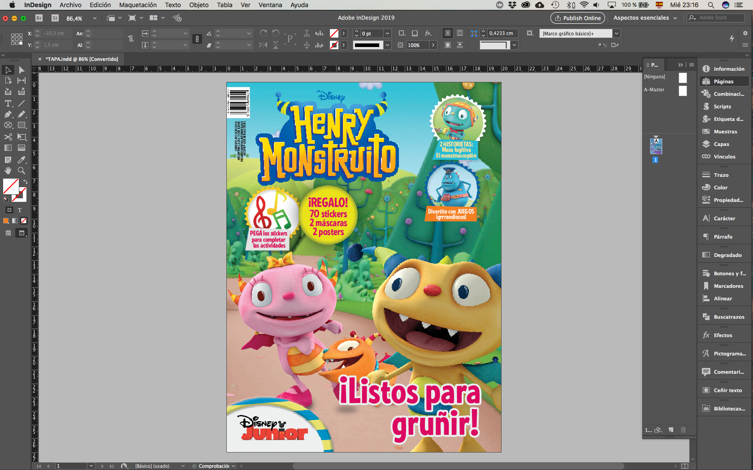
Task: Switch to TAPA.indd document tab
Action: pos(82,59)
